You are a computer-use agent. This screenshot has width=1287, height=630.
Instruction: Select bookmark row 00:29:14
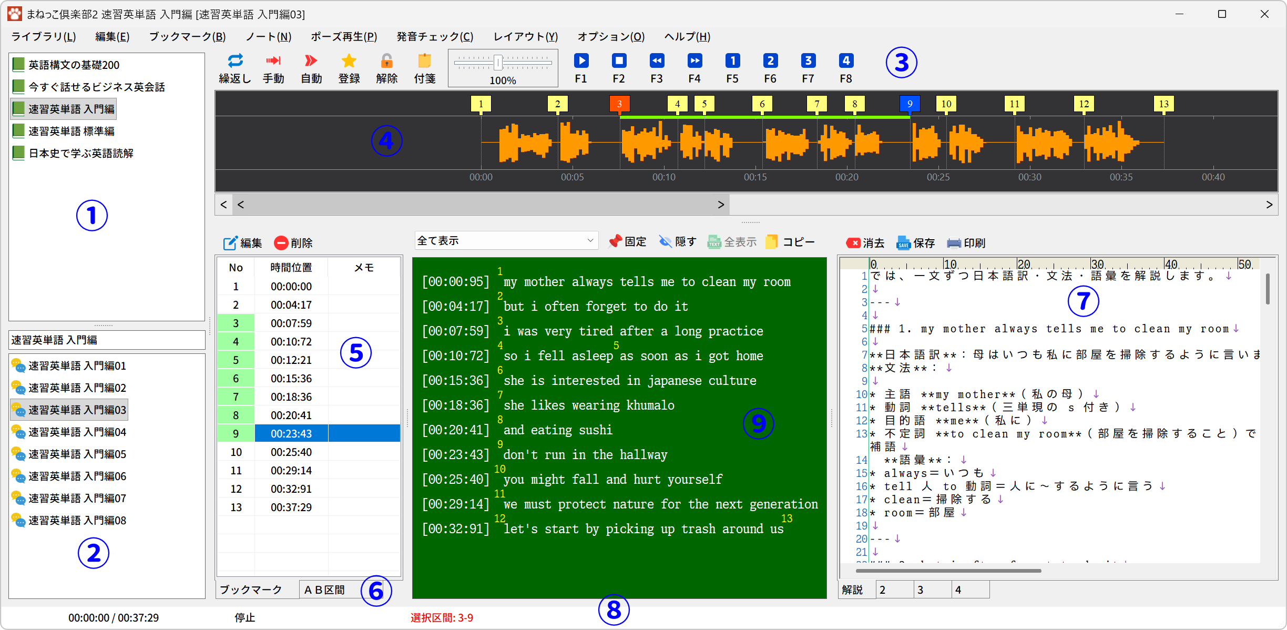tap(309, 470)
